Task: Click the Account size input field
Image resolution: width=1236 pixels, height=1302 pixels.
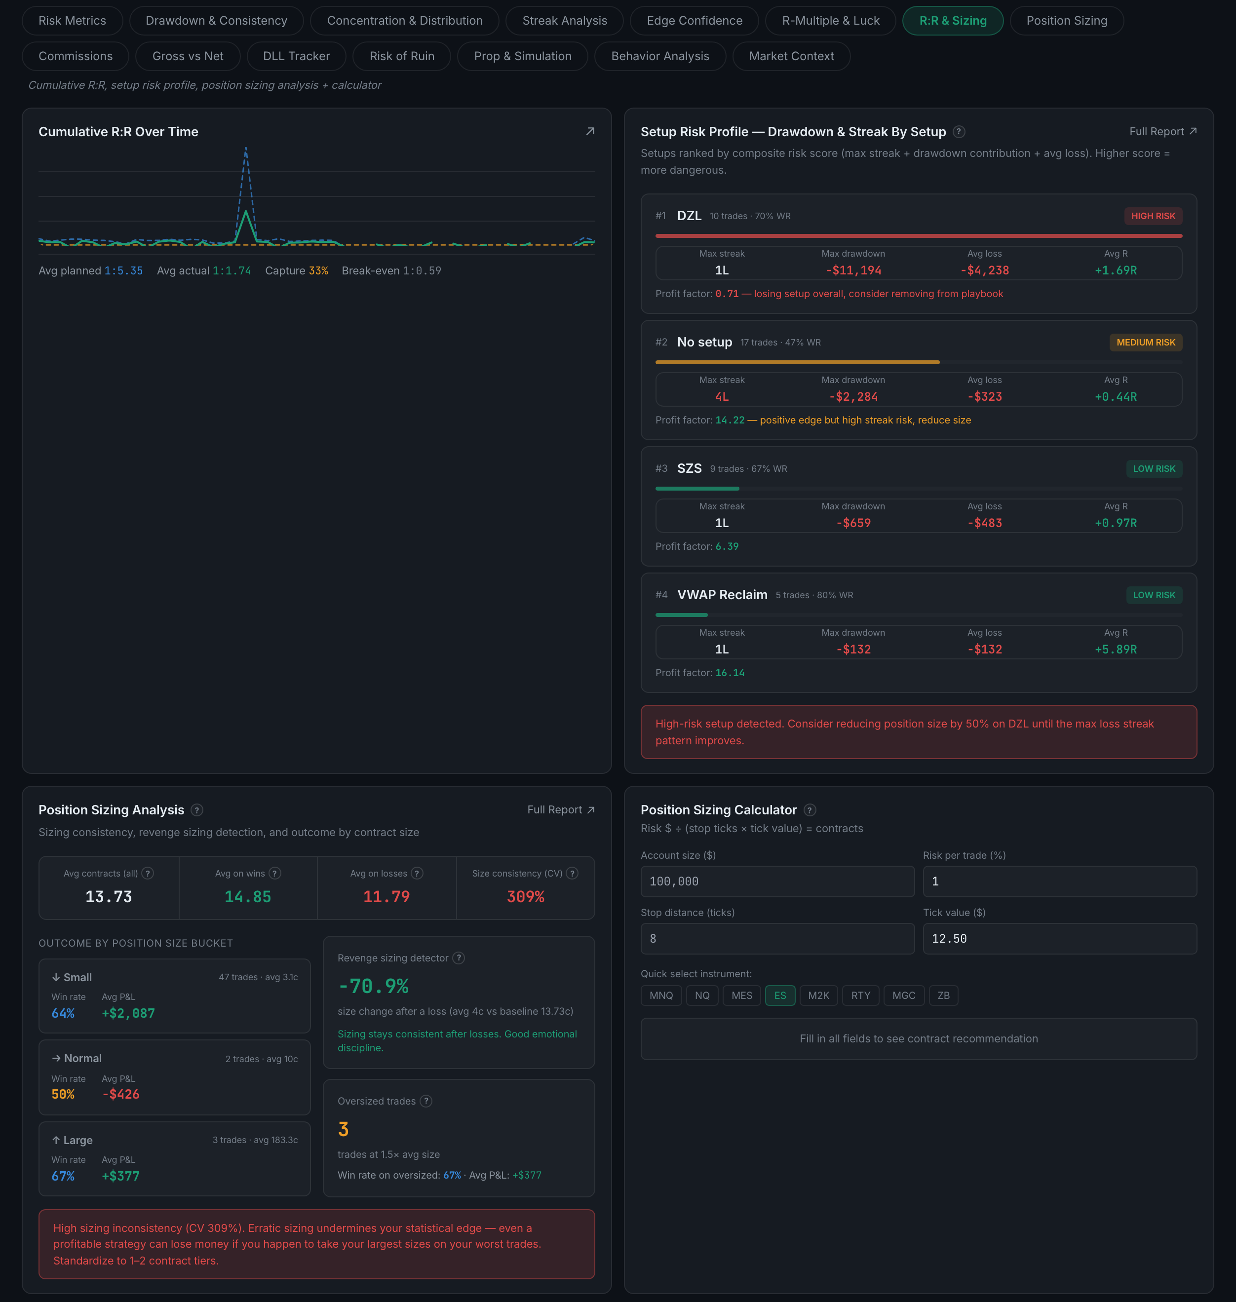Action: click(777, 881)
